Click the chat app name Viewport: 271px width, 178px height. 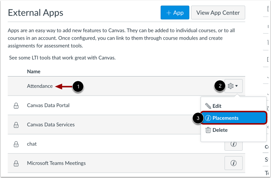tap(32, 144)
